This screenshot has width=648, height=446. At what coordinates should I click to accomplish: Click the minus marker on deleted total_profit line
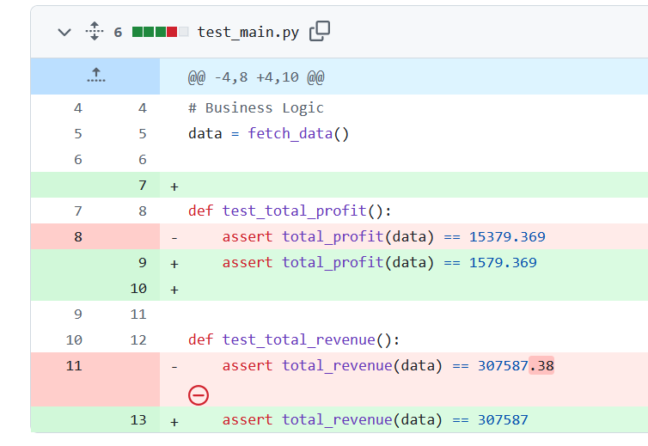point(174,237)
